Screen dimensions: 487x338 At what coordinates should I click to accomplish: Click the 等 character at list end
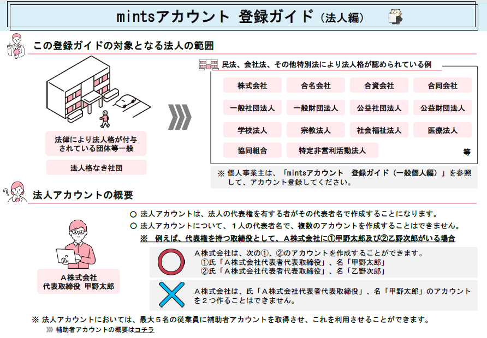tap(467, 152)
